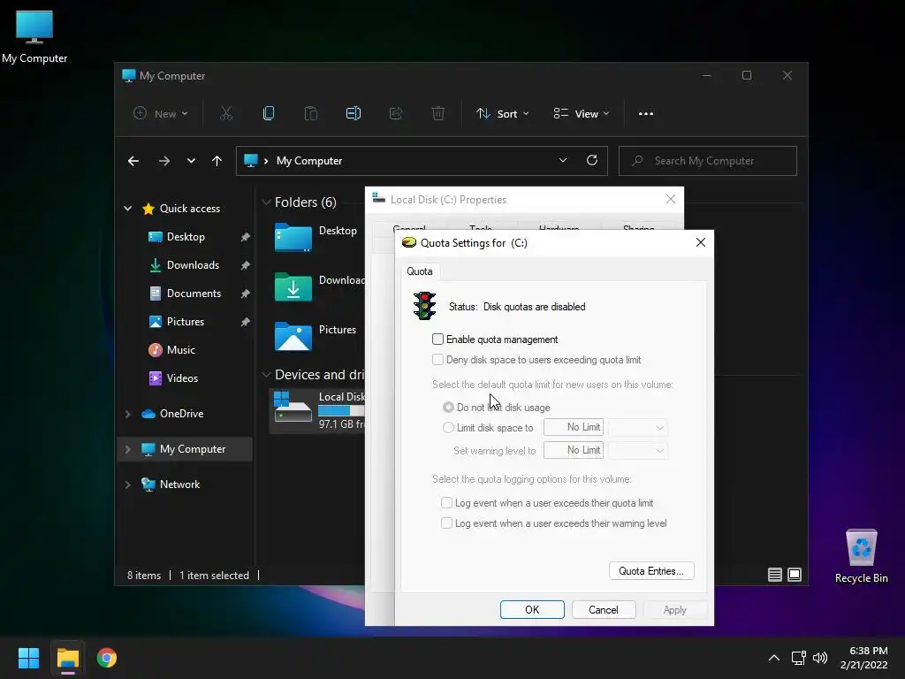Select the Local Disk drive icon
This screenshot has width=905, height=679.
click(293, 407)
